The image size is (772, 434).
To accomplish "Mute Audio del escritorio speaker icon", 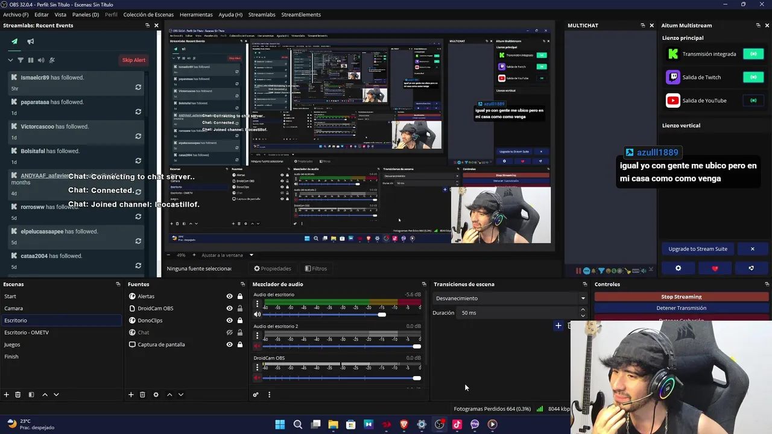I will point(257,315).
